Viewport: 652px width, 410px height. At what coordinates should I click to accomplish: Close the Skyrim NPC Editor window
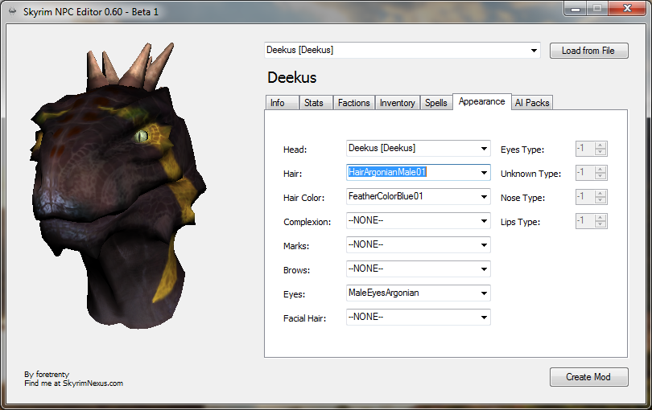click(x=628, y=9)
